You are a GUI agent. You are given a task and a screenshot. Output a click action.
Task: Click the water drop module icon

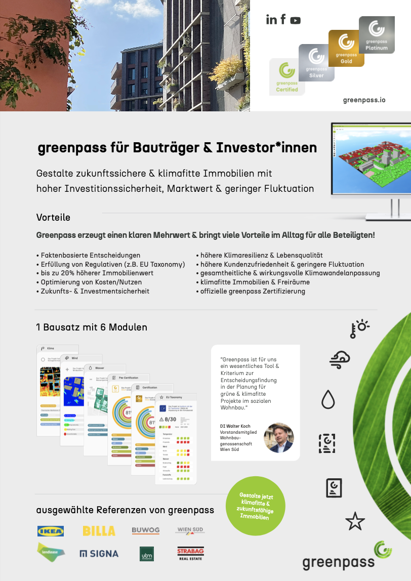tap(328, 399)
